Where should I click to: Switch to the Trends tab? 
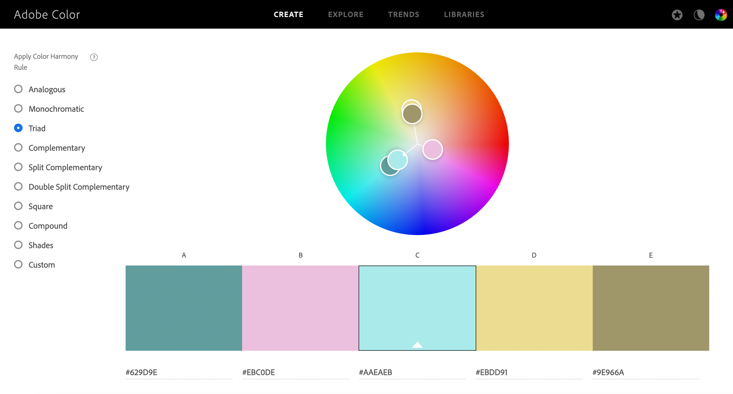click(x=404, y=14)
